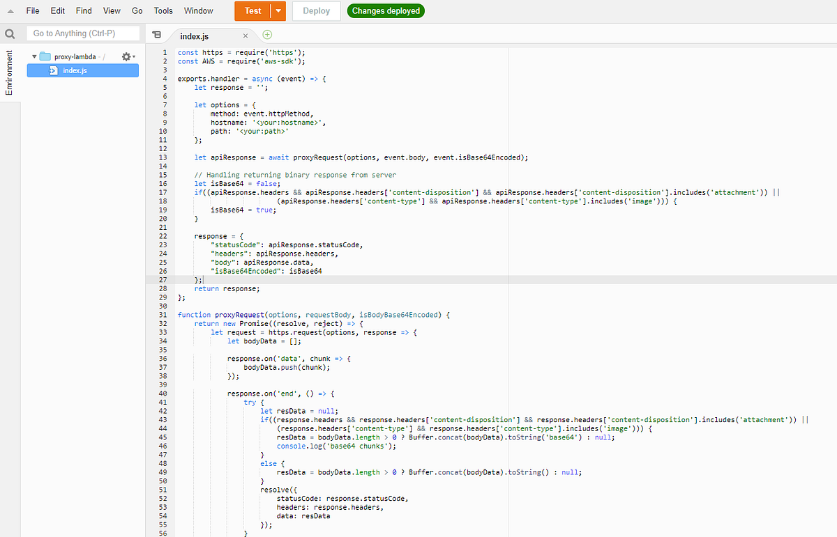The image size is (837, 537).
Task: Click the Deploy button
Action: (317, 11)
